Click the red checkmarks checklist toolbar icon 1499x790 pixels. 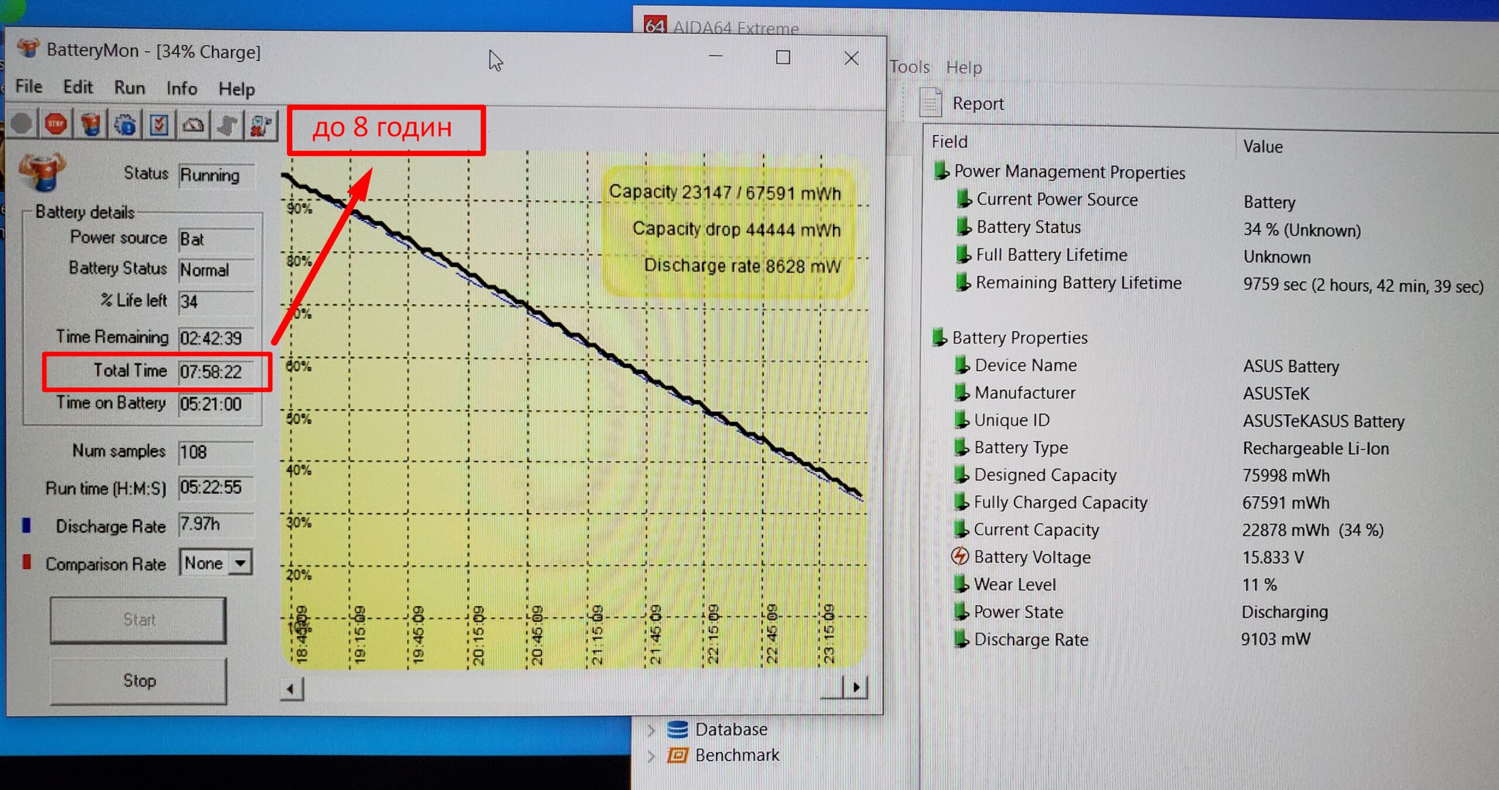159,125
